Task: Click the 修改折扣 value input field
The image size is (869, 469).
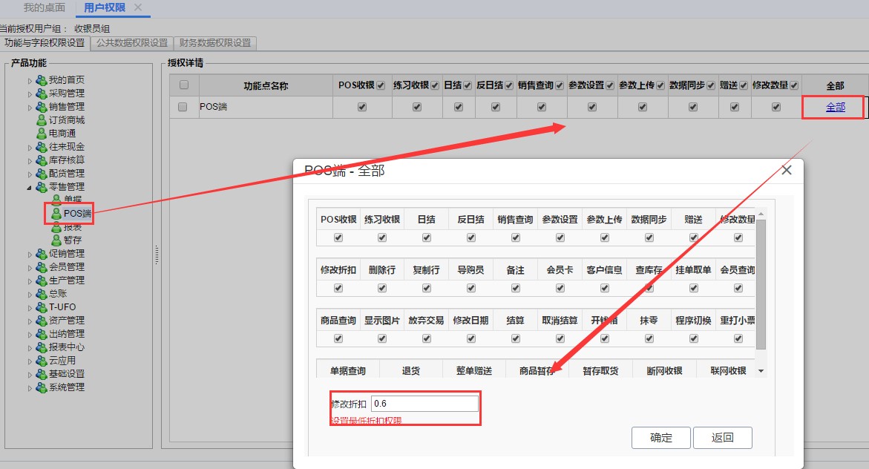Action: click(424, 404)
